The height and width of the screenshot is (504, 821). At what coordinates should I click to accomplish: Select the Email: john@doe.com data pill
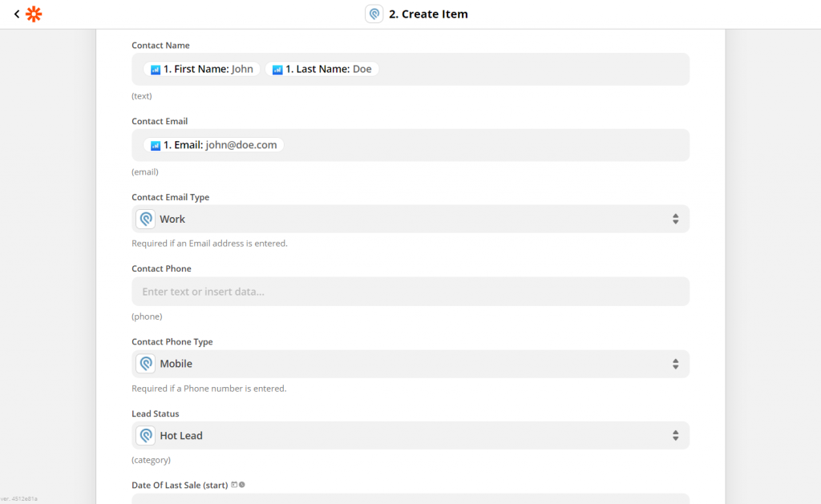[x=213, y=145]
